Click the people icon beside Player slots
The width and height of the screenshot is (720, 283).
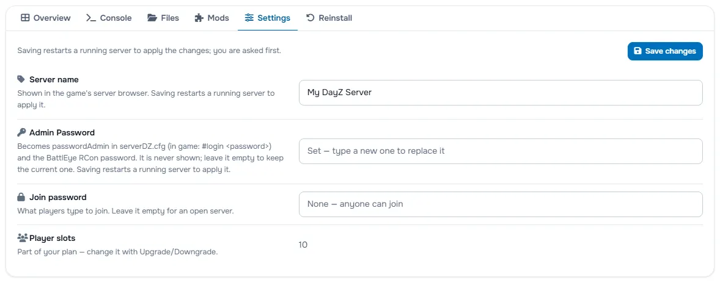point(23,238)
